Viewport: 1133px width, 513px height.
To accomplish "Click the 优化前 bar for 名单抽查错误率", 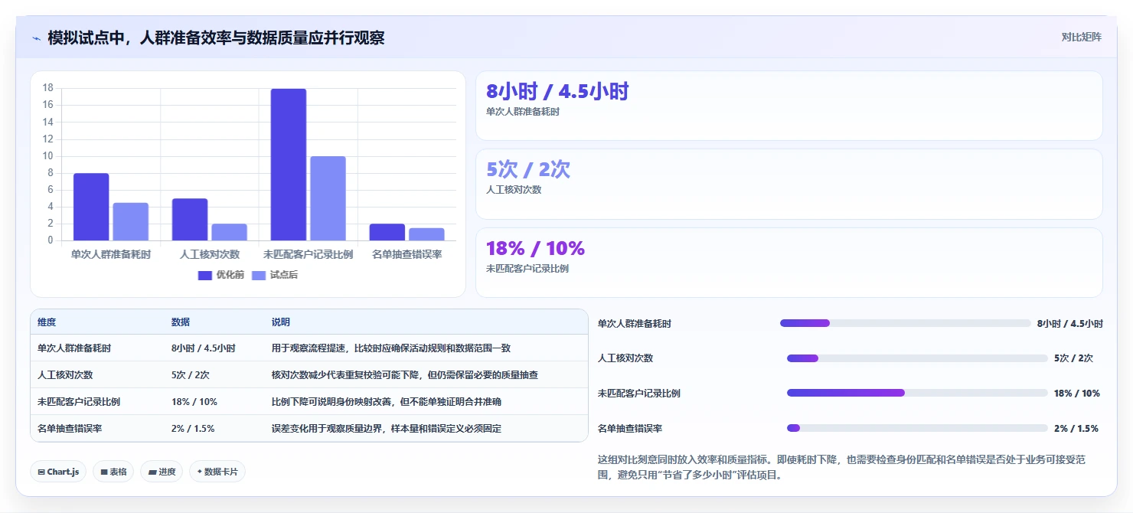I will click(387, 232).
